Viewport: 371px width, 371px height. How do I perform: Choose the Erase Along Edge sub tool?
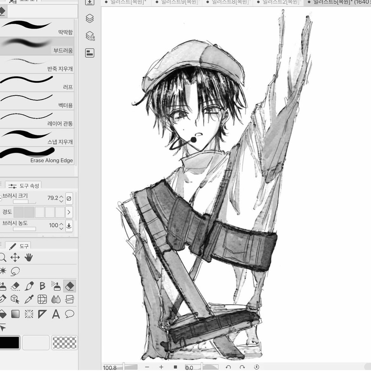click(37, 156)
